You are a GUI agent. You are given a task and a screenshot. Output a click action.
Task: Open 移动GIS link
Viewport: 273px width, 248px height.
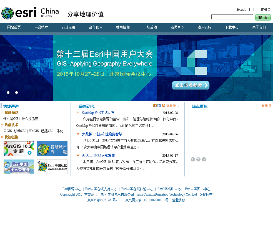[x=20, y=131]
